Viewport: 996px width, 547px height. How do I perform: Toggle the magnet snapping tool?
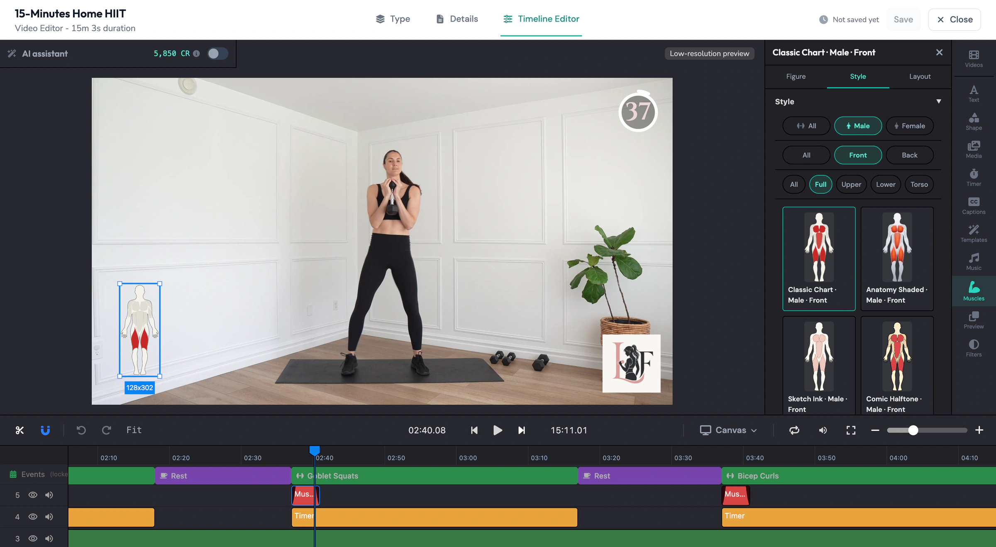click(x=45, y=430)
